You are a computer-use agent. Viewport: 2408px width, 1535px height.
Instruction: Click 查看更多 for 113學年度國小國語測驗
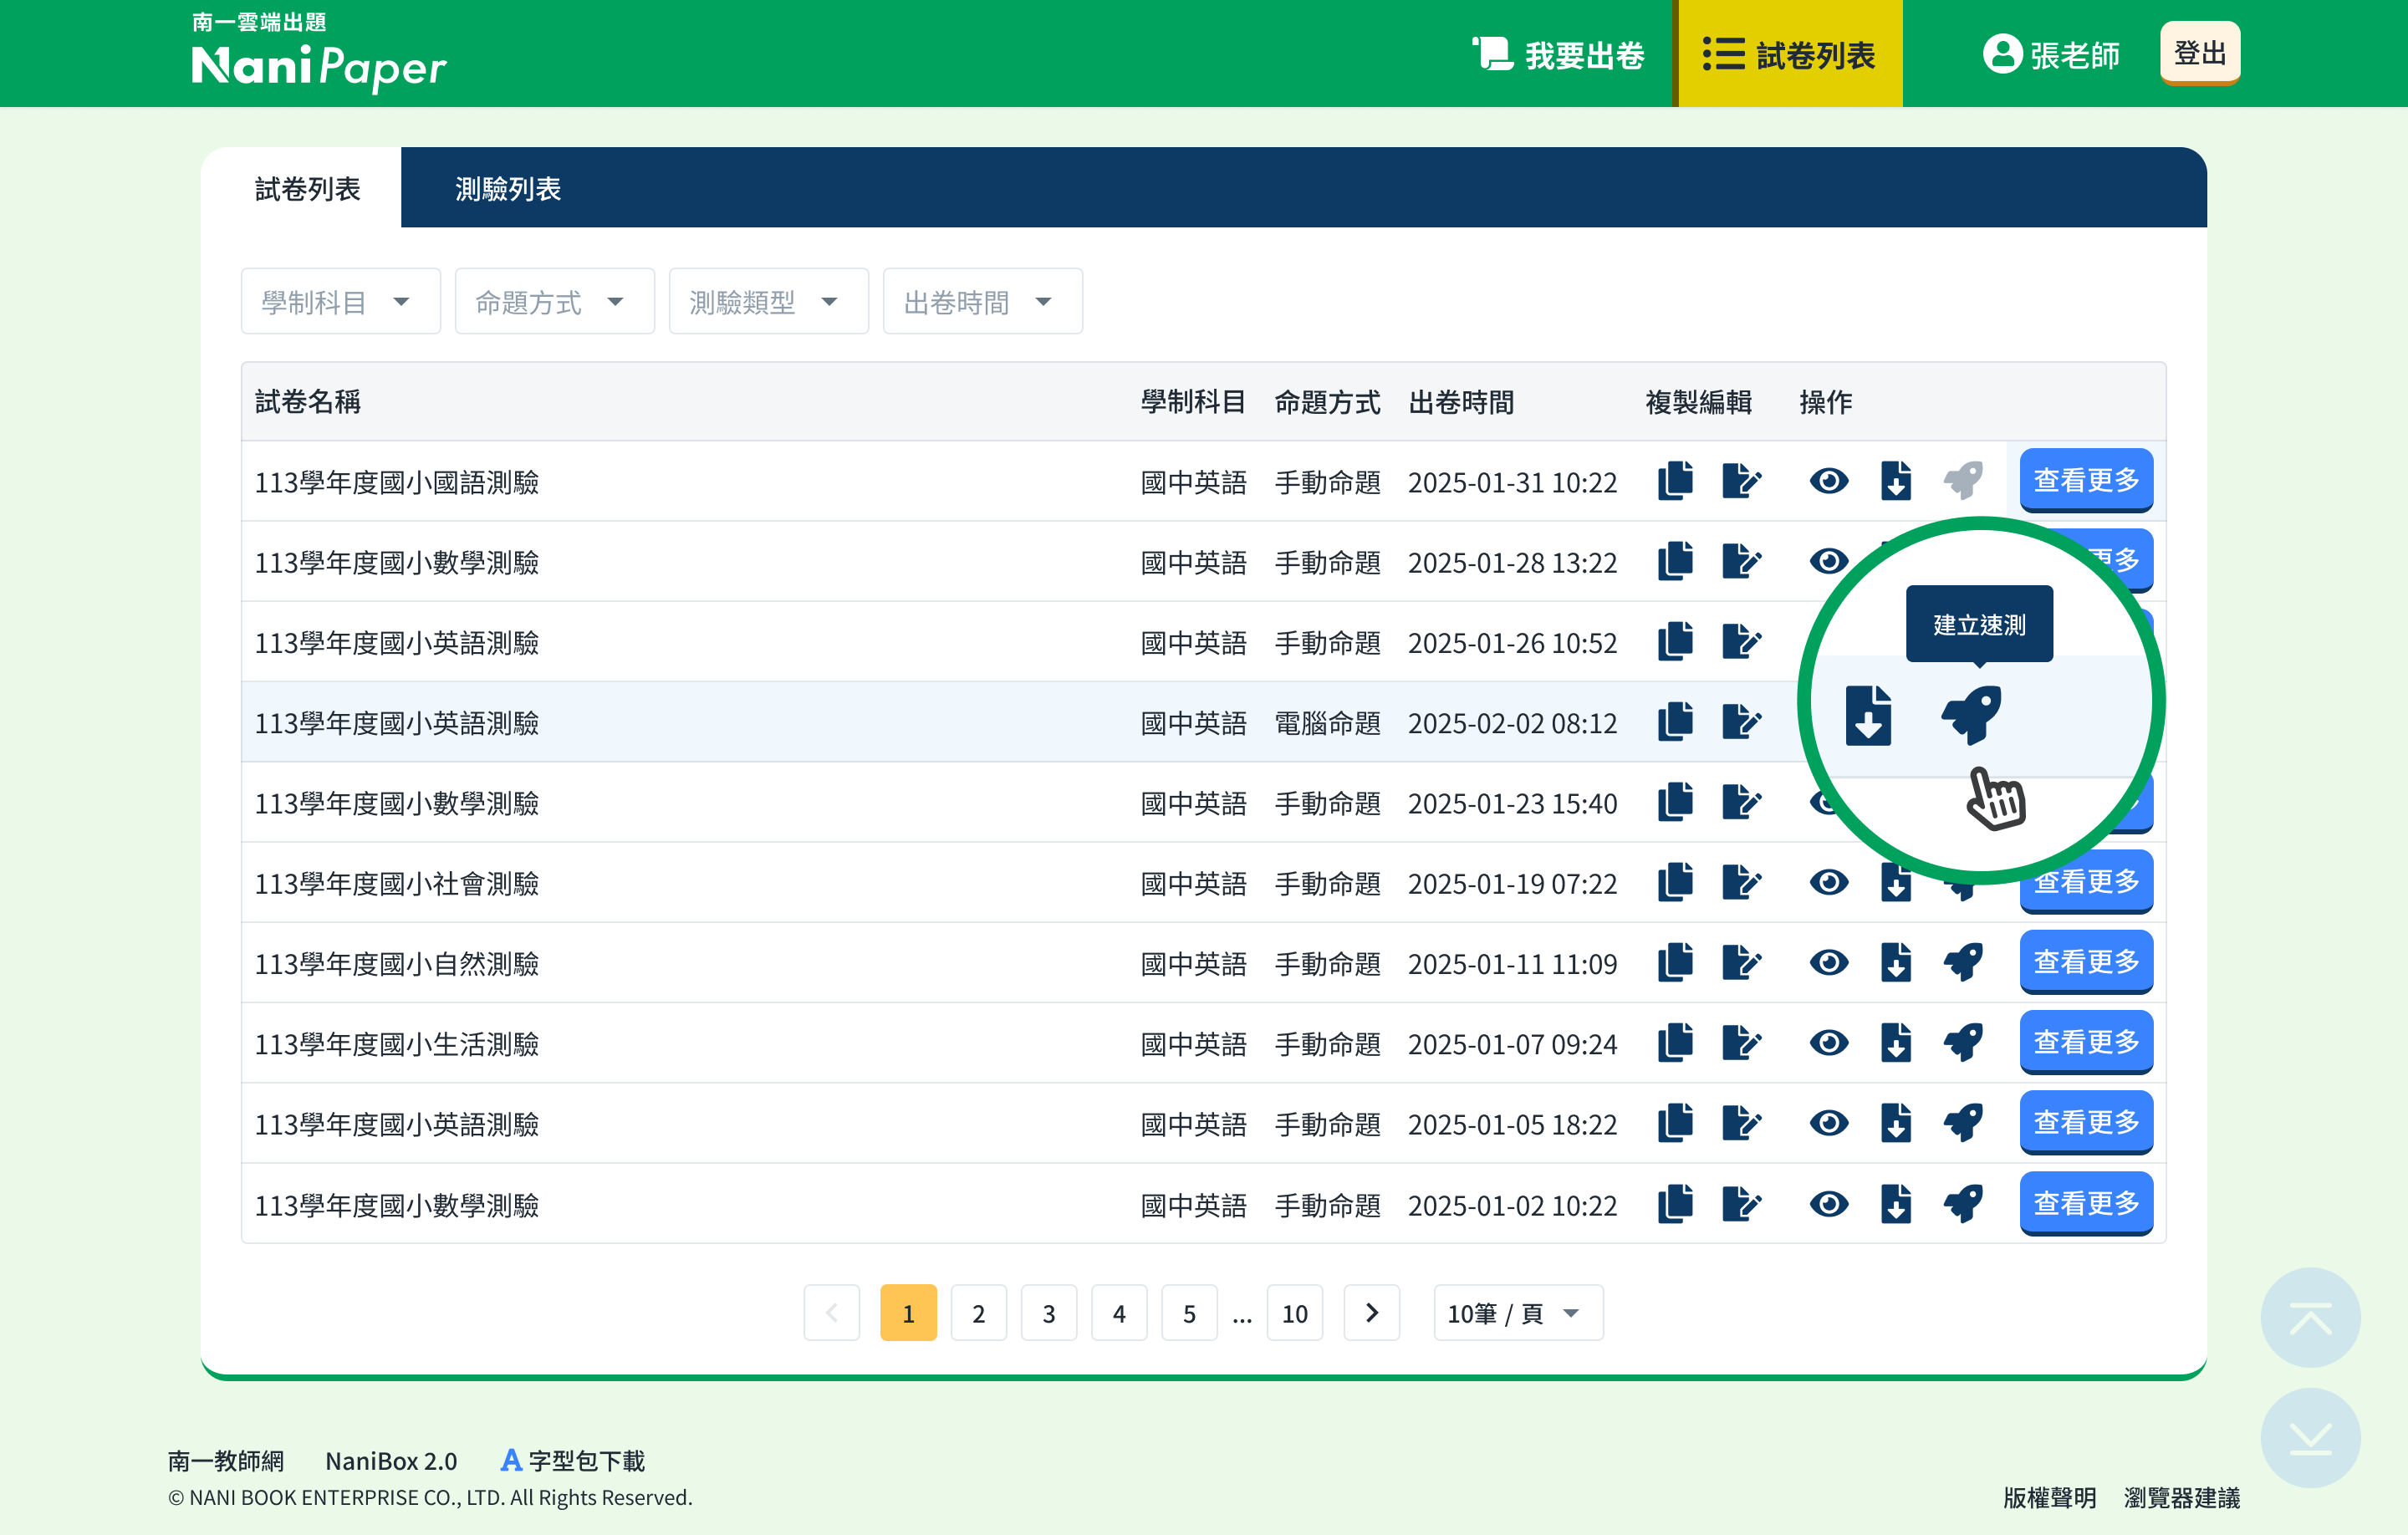[x=2086, y=480]
